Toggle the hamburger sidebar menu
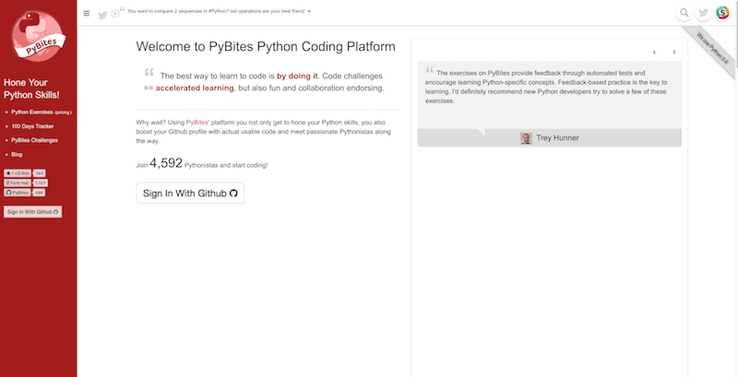Screen dimensions: 738x377 [x=87, y=13]
